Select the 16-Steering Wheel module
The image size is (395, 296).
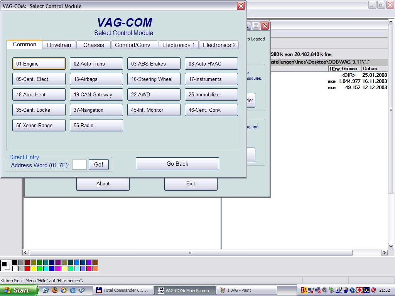tap(154, 79)
